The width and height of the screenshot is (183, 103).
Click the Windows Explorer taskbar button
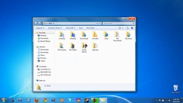(x=103, y=100)
